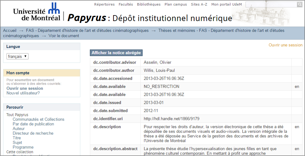Open Bibliothèques in the top menu
Viewport: 305px width, 156px height.
(x=149, y=4)
